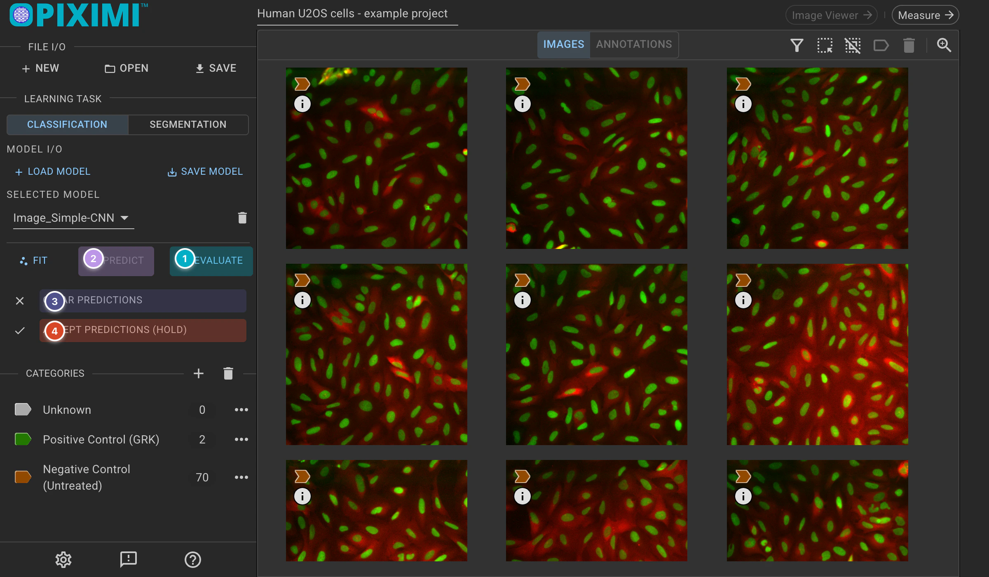Screen dimensions: 989x577
Task: Click info icon on first image, top row
Action: click(302, 104)
